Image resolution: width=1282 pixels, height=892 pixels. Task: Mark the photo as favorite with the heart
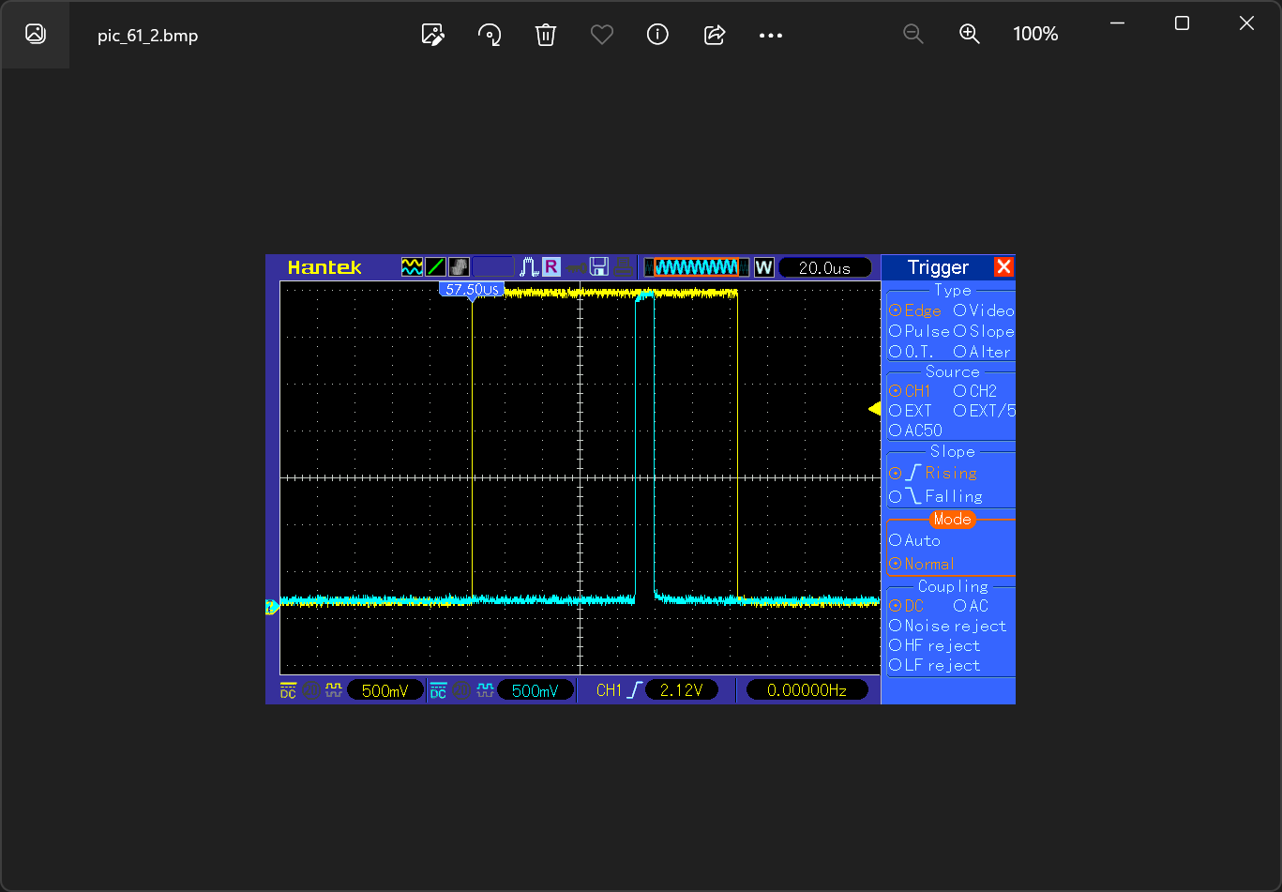(602, 35)
